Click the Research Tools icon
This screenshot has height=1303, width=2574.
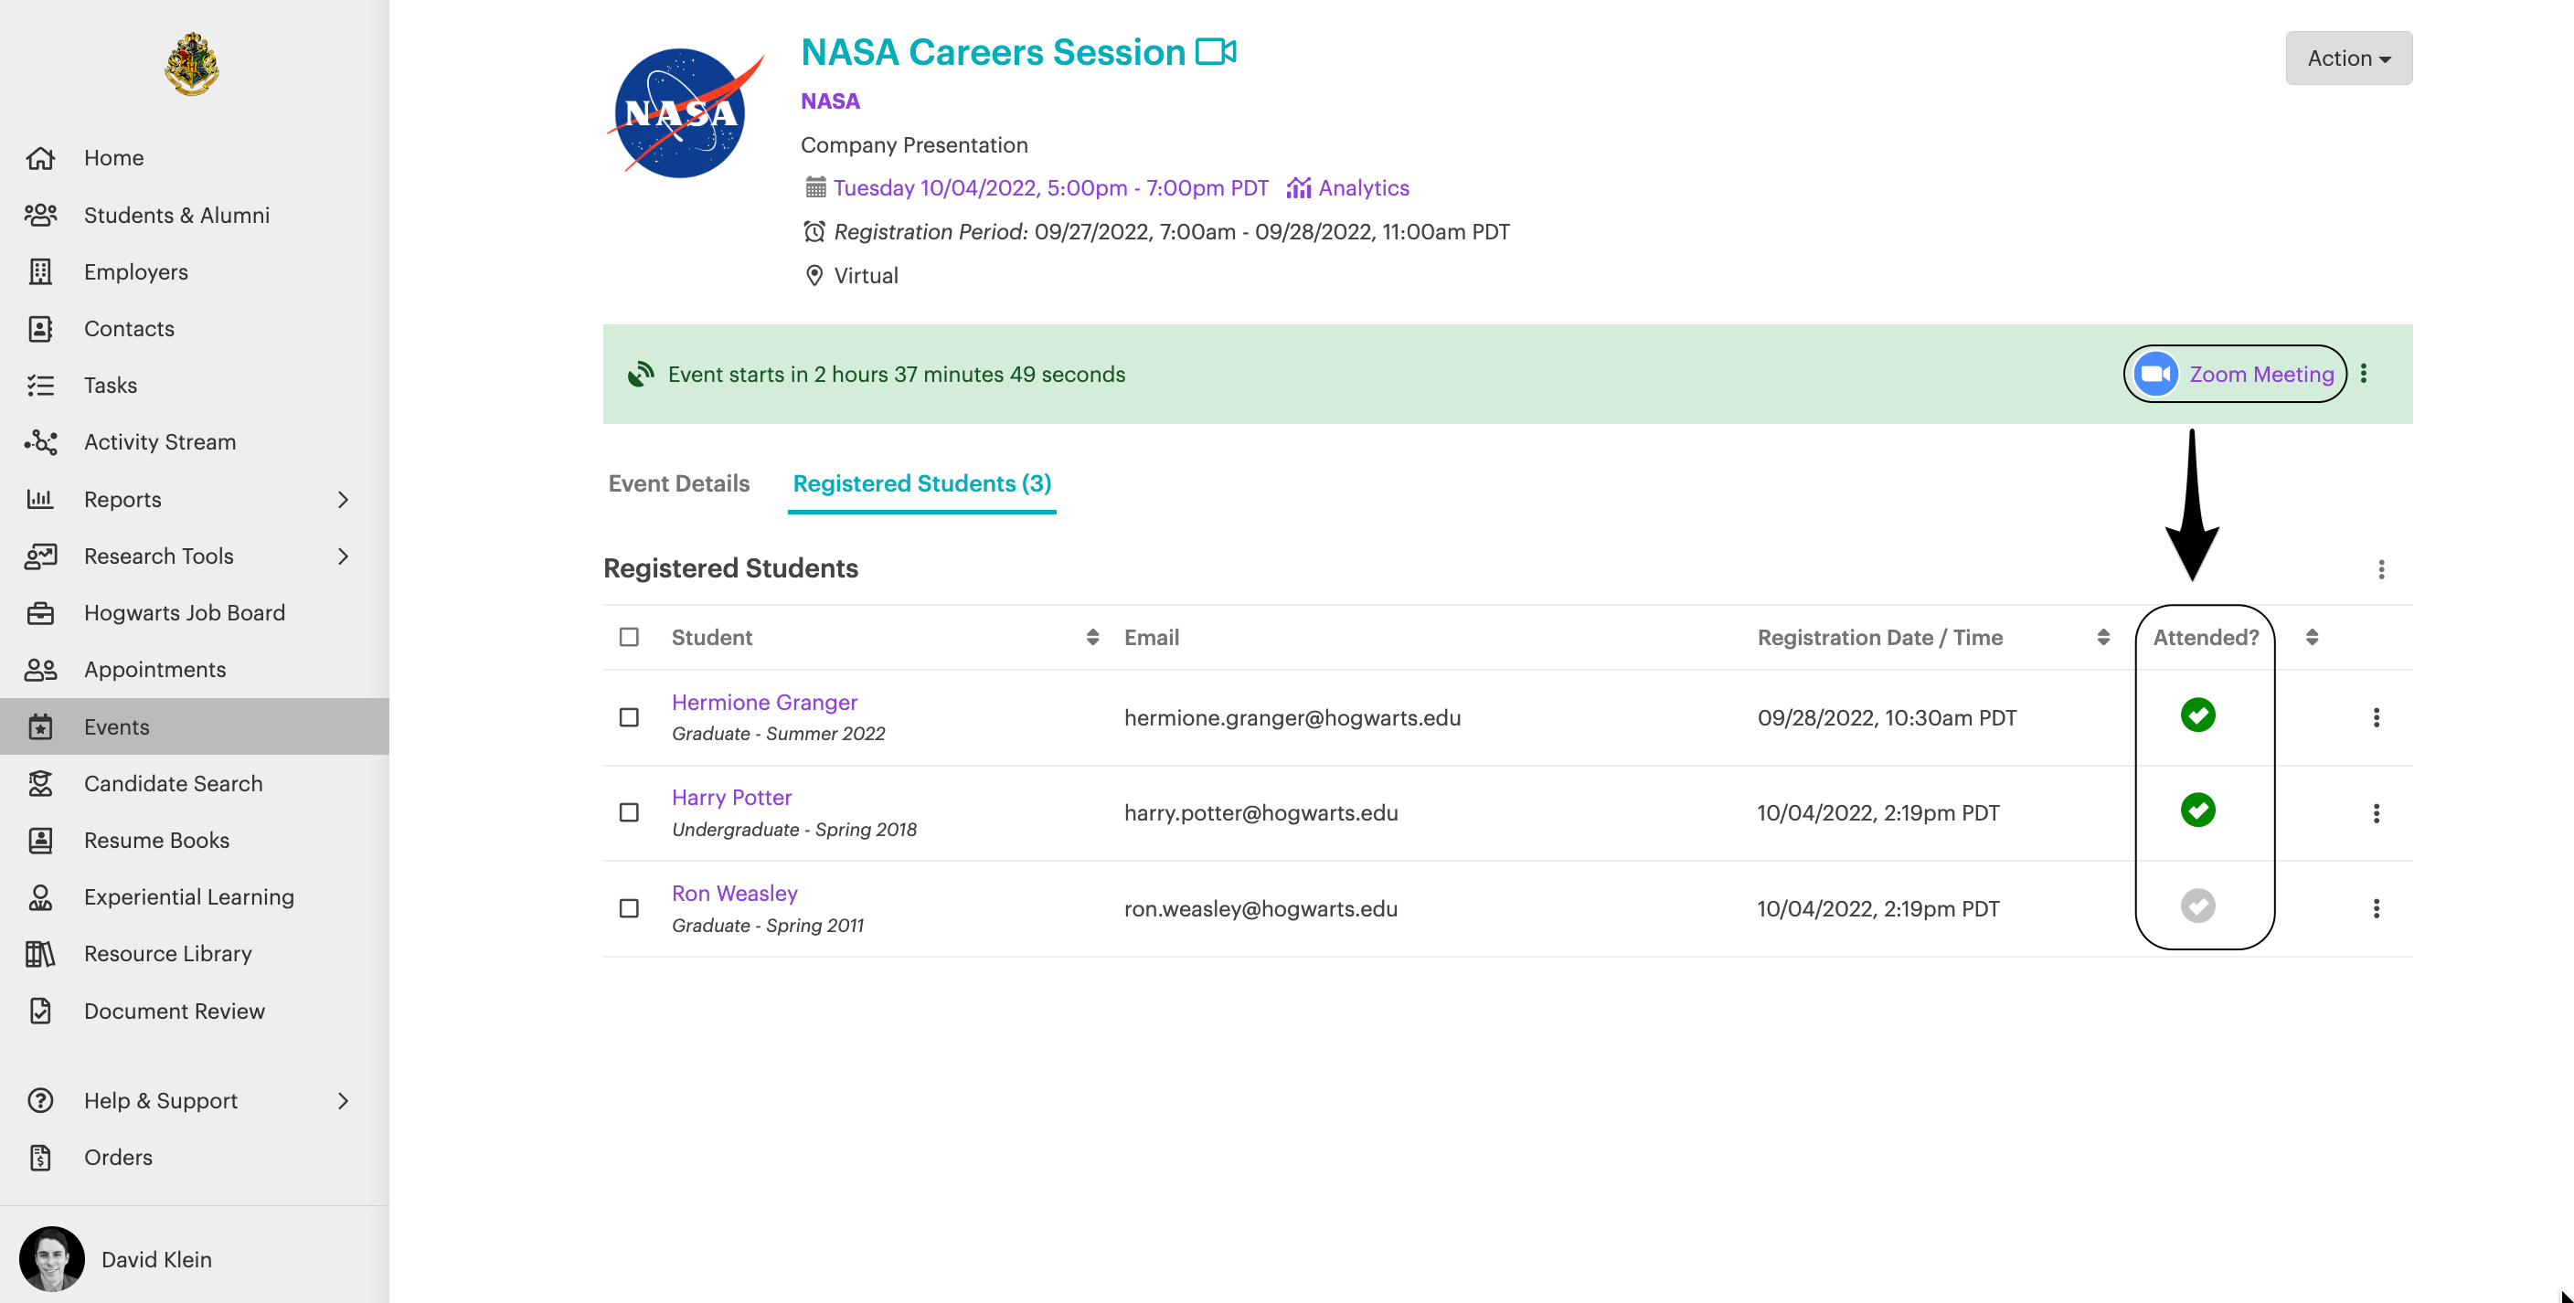point(40,556)
